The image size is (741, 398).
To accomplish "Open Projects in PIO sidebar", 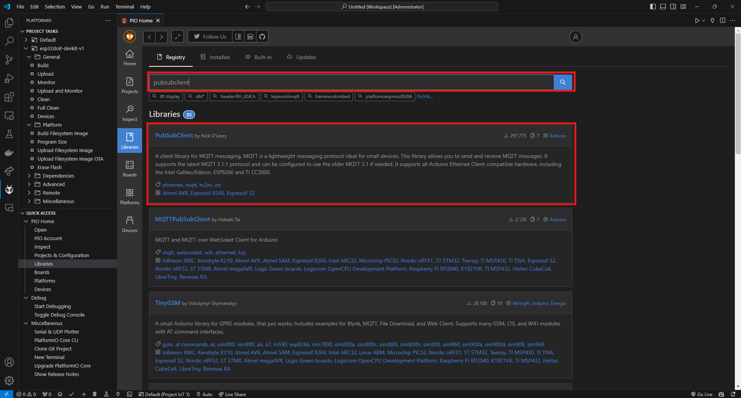I will click(x=130, y=86).
